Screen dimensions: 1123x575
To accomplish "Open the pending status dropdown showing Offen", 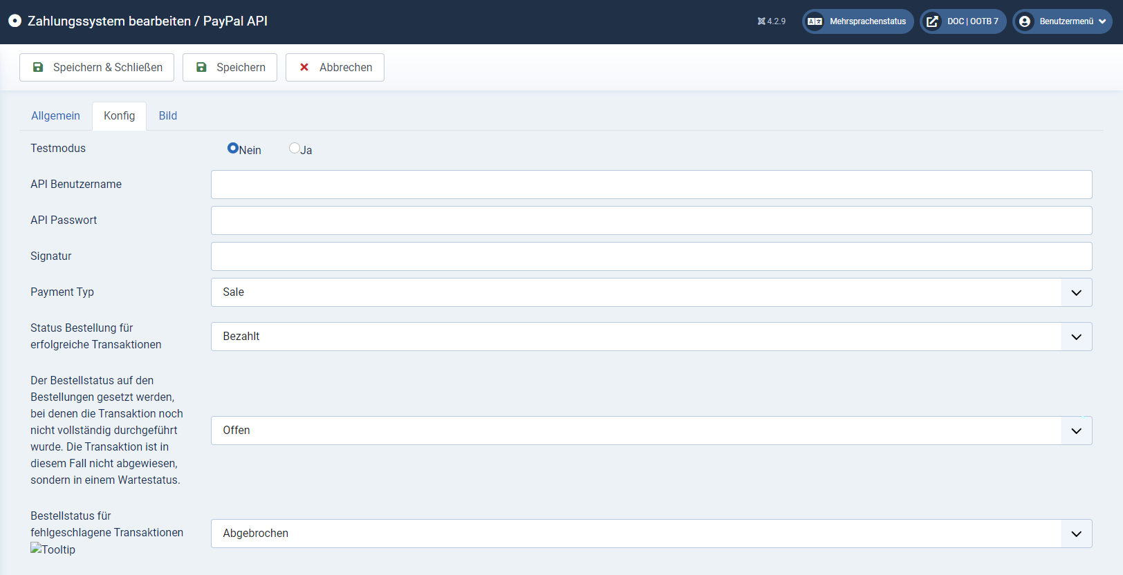I will [651, 431].
